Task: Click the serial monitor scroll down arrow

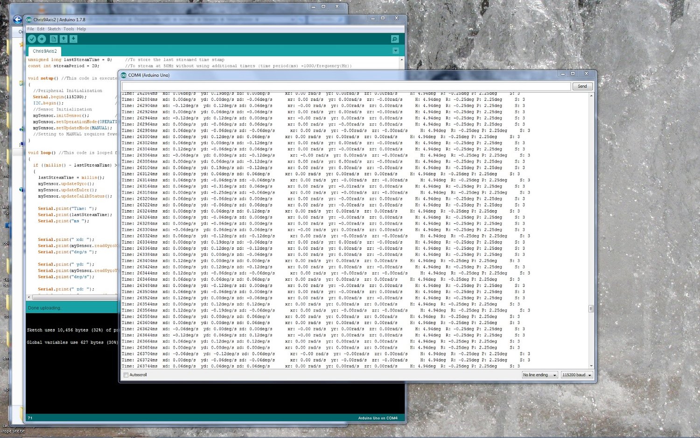Action: coord(591,366)
